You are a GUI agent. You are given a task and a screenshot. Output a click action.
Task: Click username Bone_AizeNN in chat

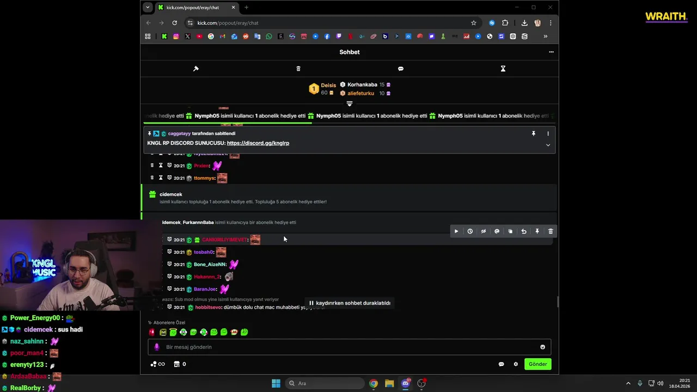click(x=210, y=265)
